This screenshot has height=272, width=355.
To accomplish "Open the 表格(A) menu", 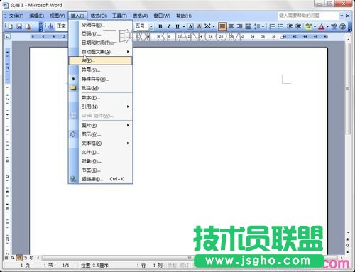I will 140,16.
